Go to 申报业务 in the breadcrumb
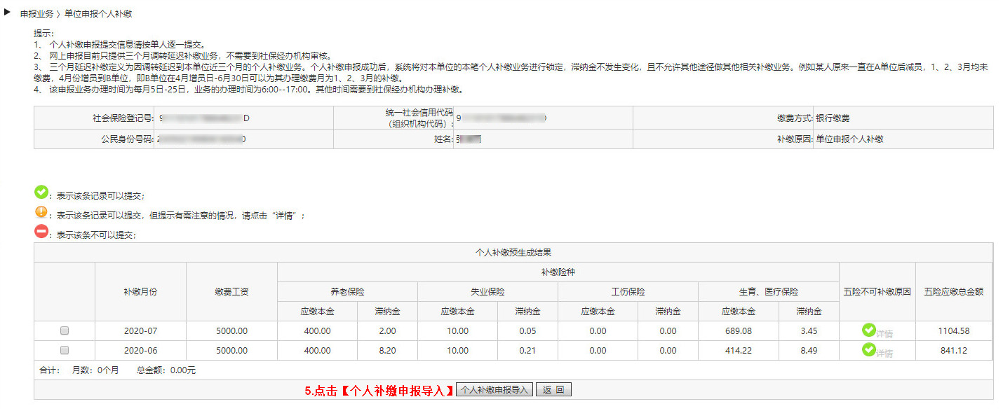Image resolution: width=1003 pixels, height=411 pixels. pyautogui.click(x=36, y=13)
